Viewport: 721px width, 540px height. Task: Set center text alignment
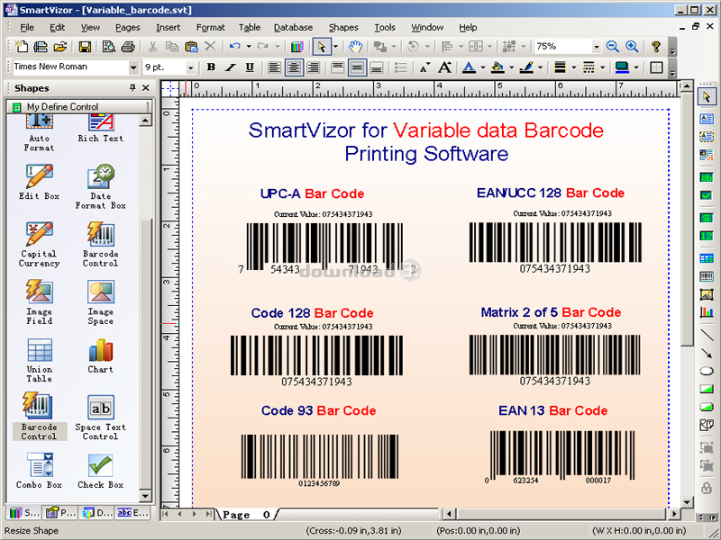pos(294,68)
